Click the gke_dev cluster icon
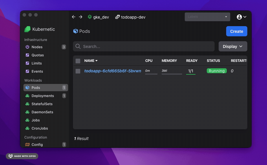The height and width of the screenshot is (165, 267). click(x=90, y=17)
